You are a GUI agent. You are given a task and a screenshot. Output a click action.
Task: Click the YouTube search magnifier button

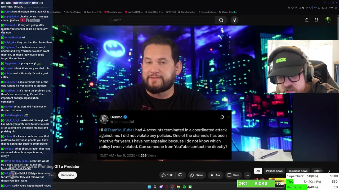tap(221, 20)
